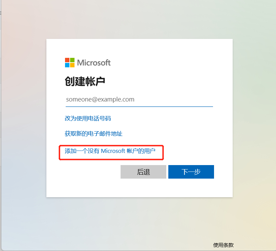This screenshot has height=251, width=276.
Task: Focus the someone@example.com email field
Action: point(139,99)
